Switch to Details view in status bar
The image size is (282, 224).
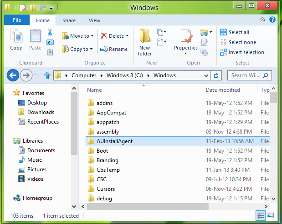click(x=261, y=215)
